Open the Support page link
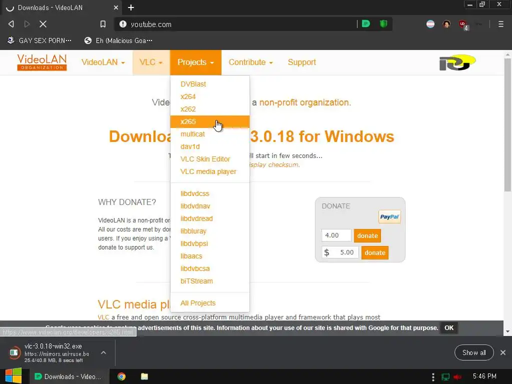Image resolution: width=512 pixels, height=384 pixels. pyautogui.click(x=301, y=62)
